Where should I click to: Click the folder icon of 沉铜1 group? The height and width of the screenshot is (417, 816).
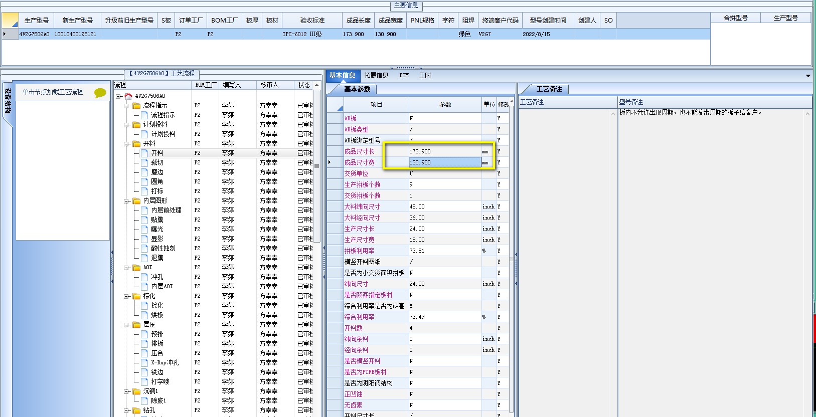136,391
